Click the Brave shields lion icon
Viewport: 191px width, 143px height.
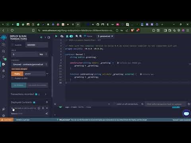[132, 30]
